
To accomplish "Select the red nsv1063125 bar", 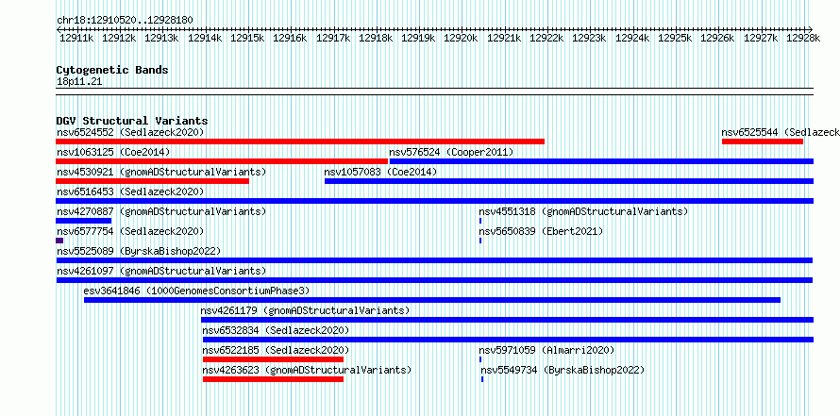I will (x=222, y=161).
